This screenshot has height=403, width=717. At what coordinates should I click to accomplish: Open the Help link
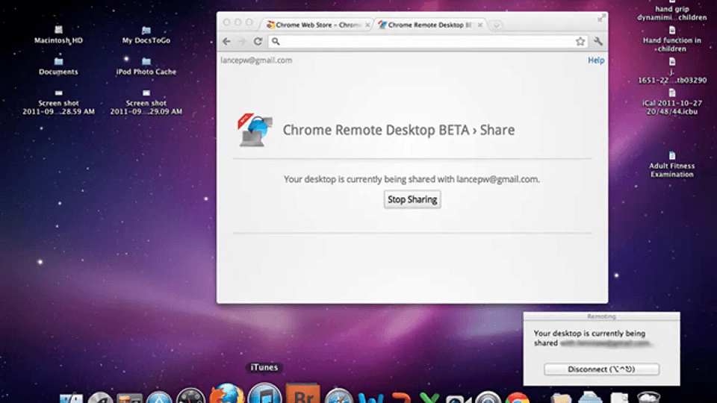point(596,60)
